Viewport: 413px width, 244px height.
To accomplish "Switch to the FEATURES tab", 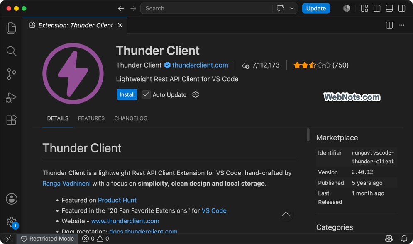I will click(91, 118).
